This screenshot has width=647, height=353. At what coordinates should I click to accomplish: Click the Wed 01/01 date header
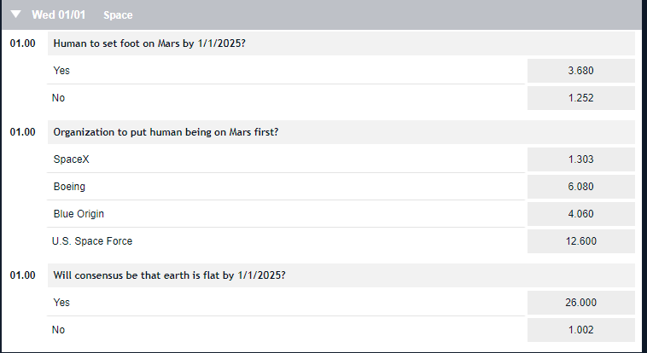[59, 14]
